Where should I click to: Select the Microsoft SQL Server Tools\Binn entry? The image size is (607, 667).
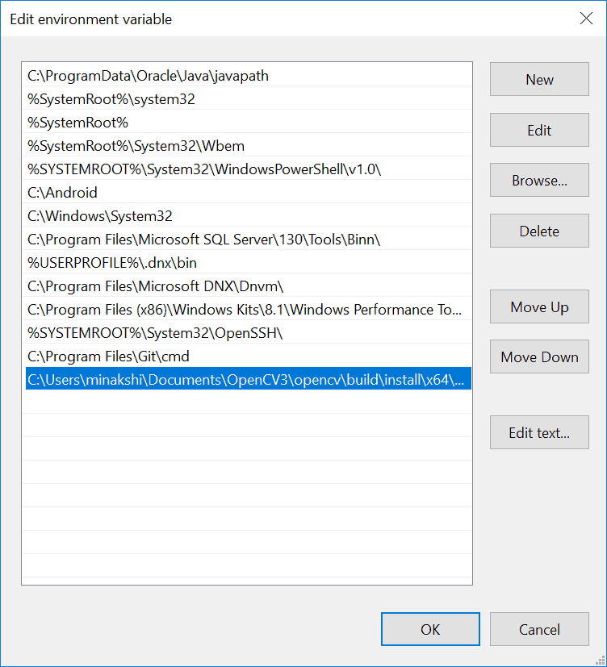tap(248, 240)
